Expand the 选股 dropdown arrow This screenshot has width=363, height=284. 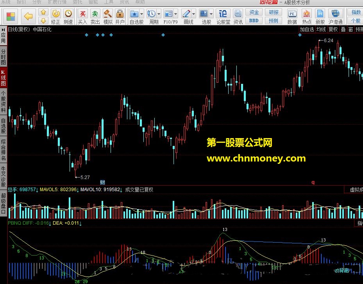click(211, 14)
